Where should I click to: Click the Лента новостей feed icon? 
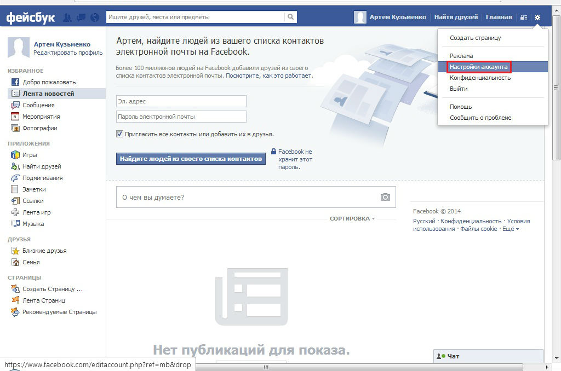[x=15, y=94]
